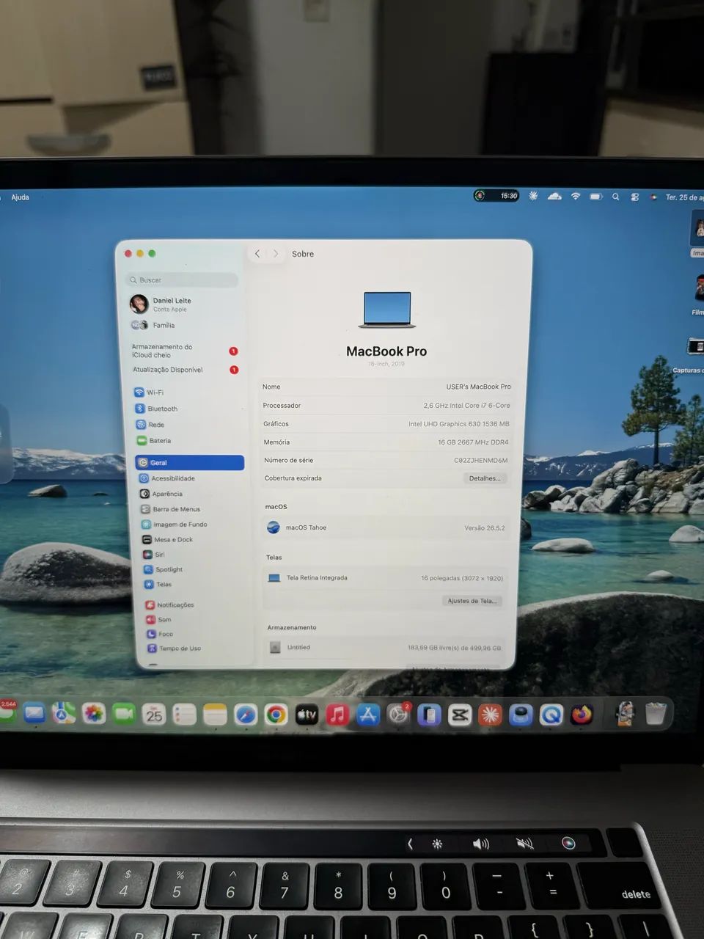
Task: Go back with the left chevron
Action: coord(257,254)
